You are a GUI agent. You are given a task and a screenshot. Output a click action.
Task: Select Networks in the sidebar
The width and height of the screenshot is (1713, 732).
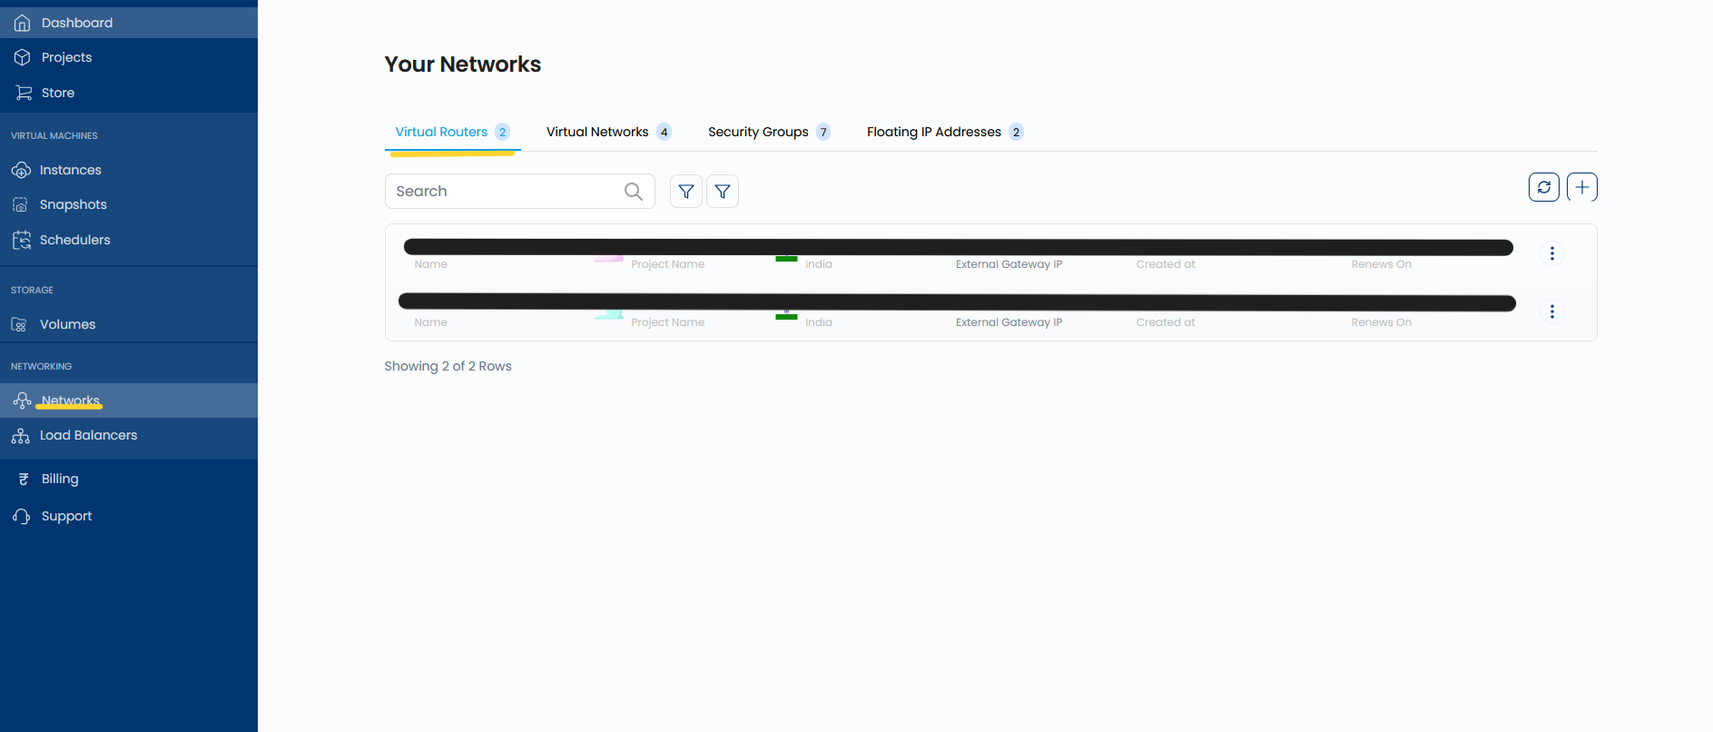pyautogui.click(x=129, y=401)
